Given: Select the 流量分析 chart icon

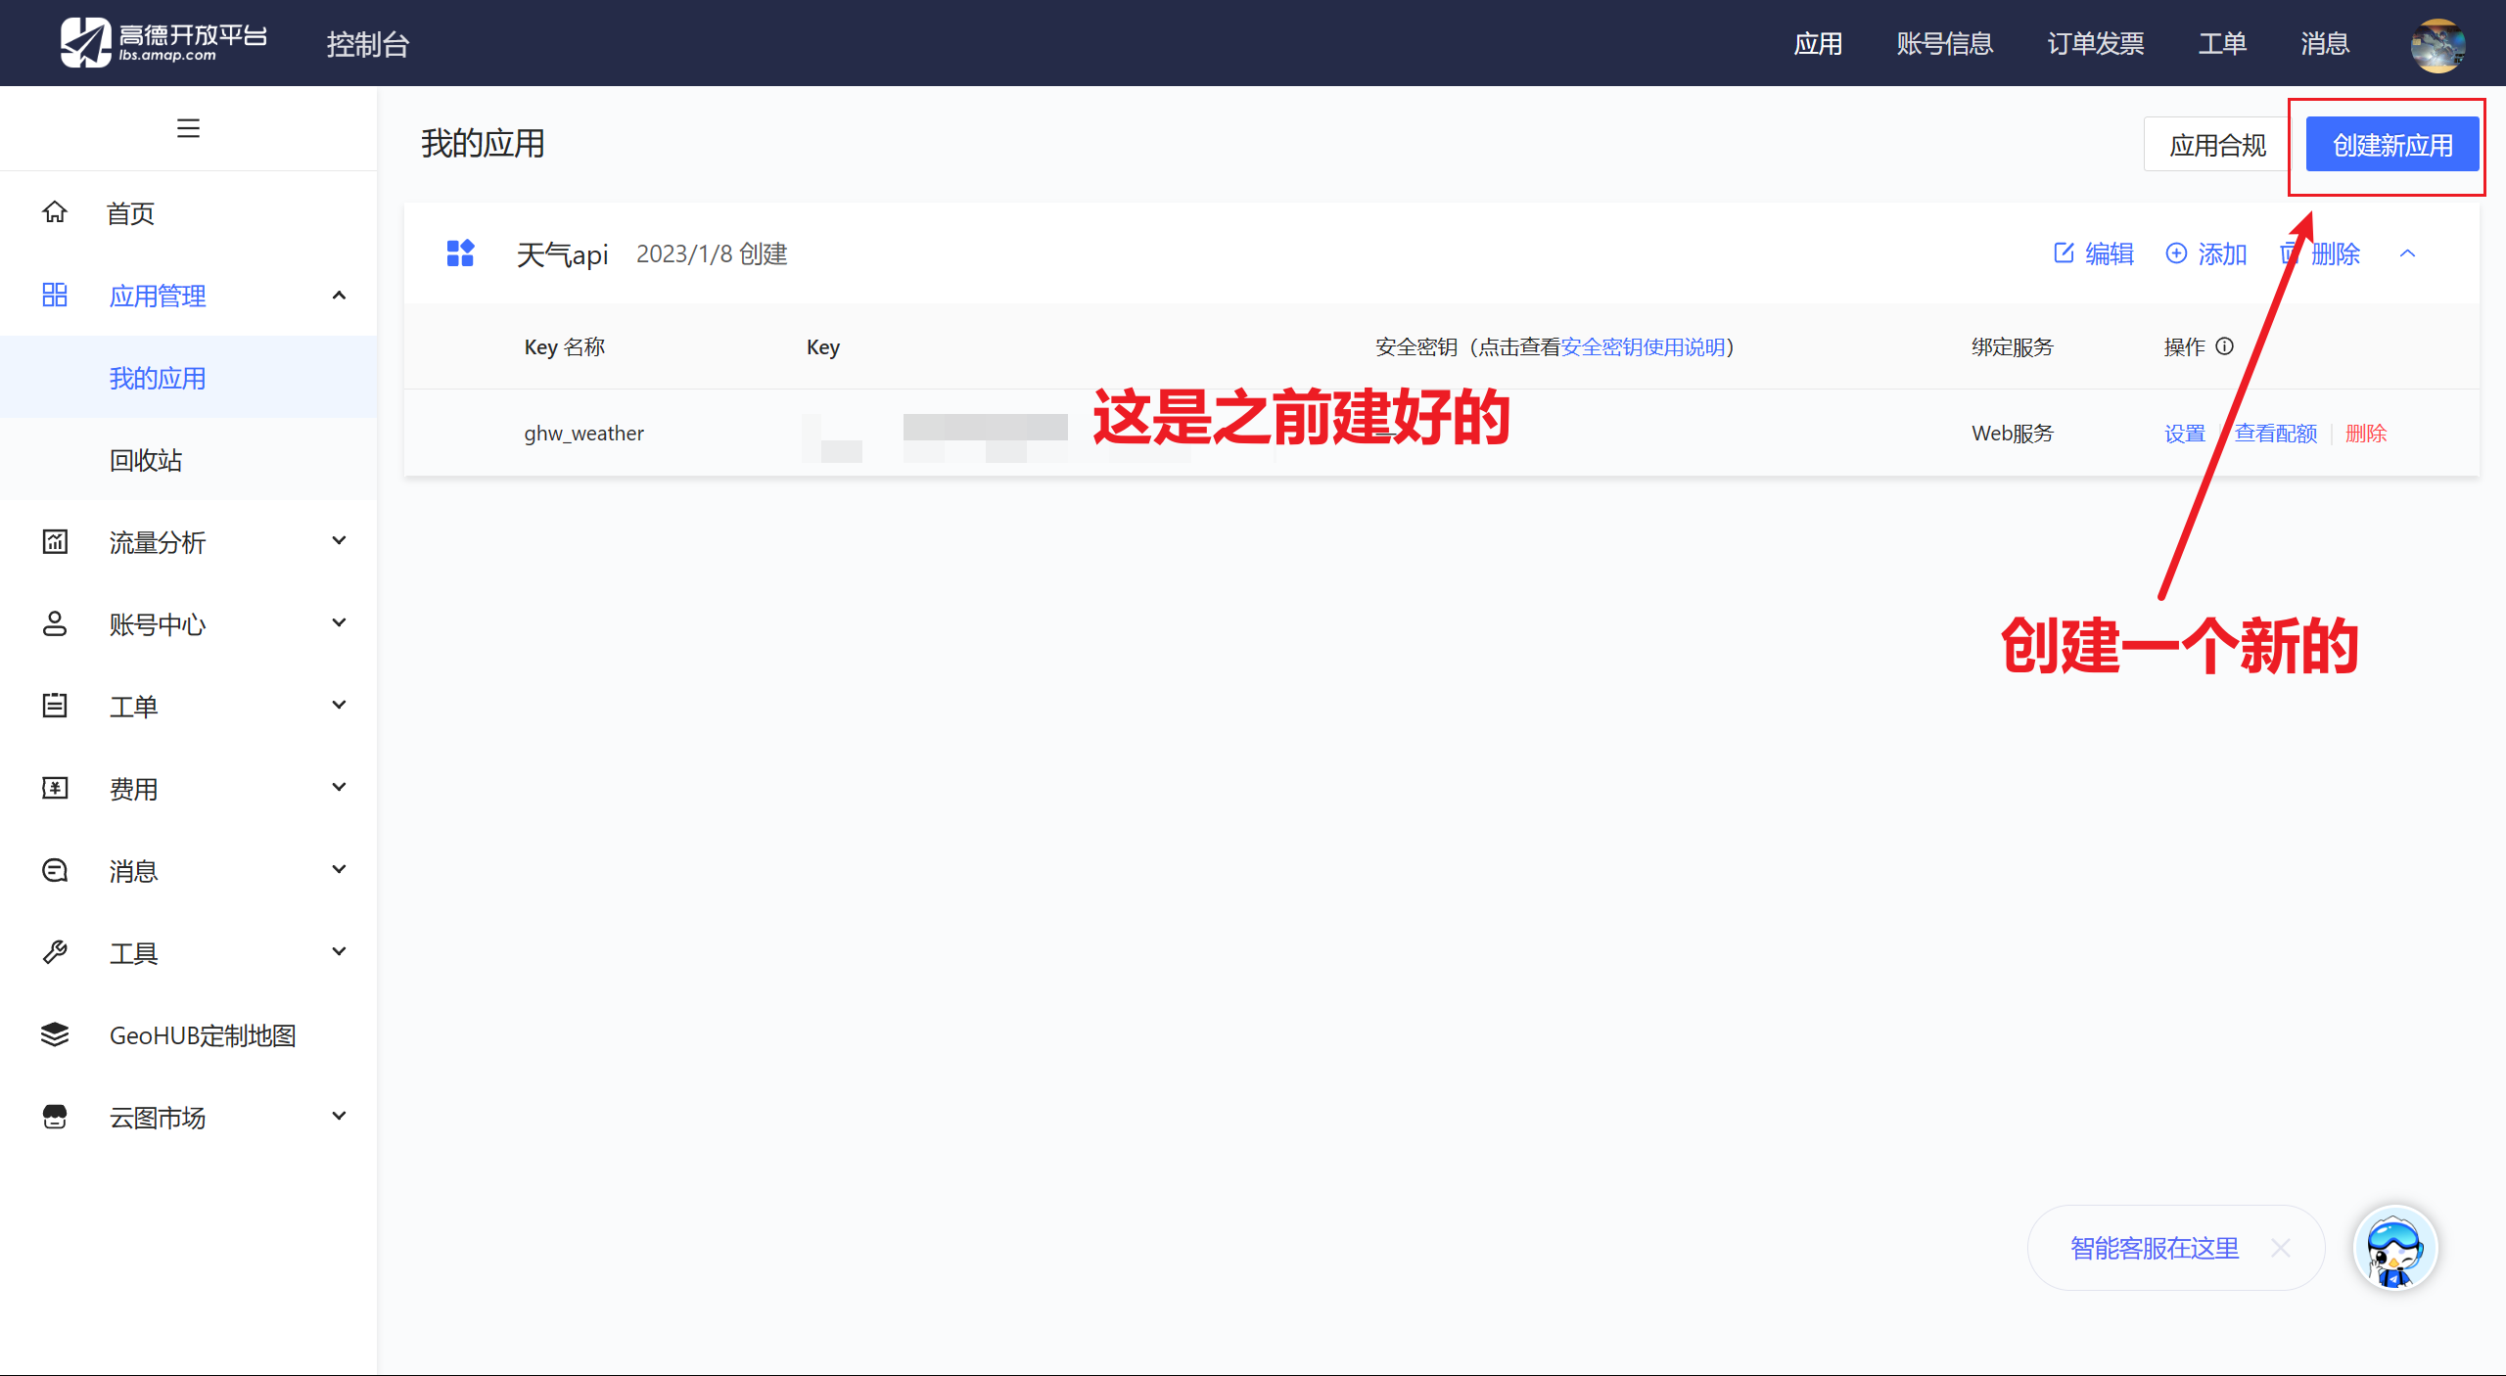Looking at the screenshot, I should point(55,541).
